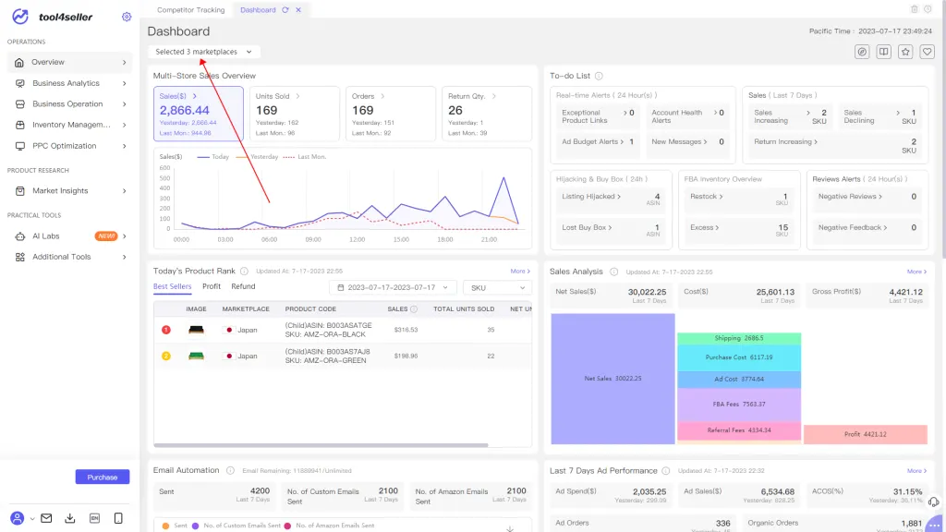Click the Purchase button

(x=103, y=478)
